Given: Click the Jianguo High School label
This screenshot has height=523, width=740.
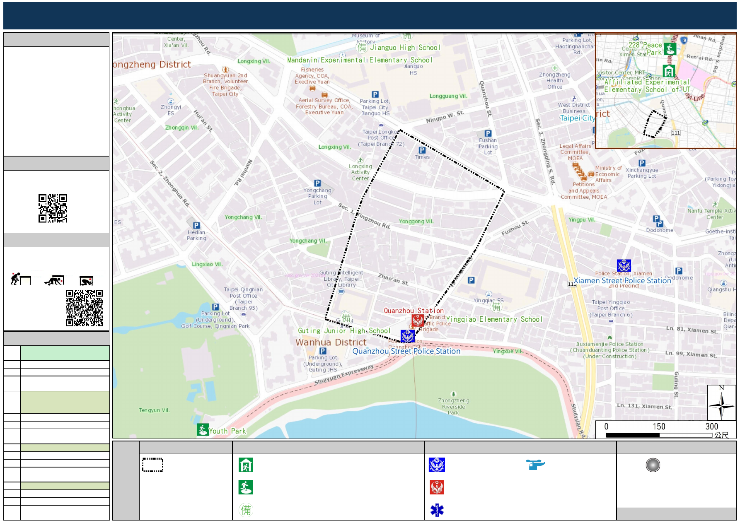Looking at the screenshot, I should pos(405,48).
